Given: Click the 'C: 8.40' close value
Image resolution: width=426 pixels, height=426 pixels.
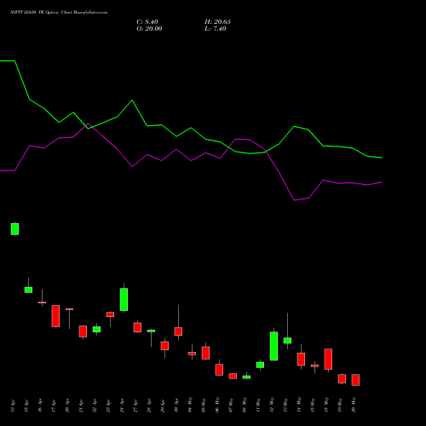Looking at the screenshot, I should [147, 22].
